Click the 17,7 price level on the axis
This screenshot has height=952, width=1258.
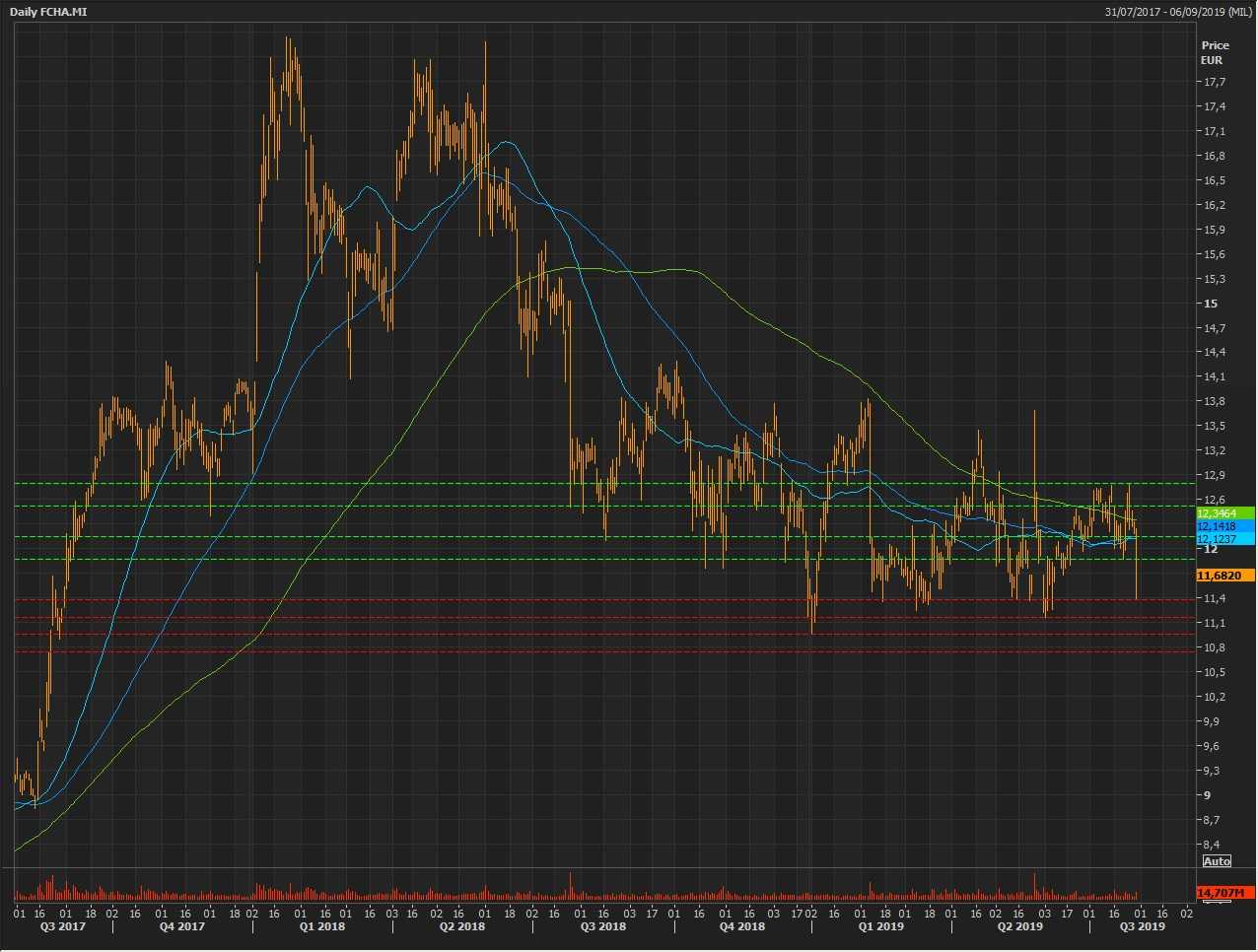tap(1213, 82)
